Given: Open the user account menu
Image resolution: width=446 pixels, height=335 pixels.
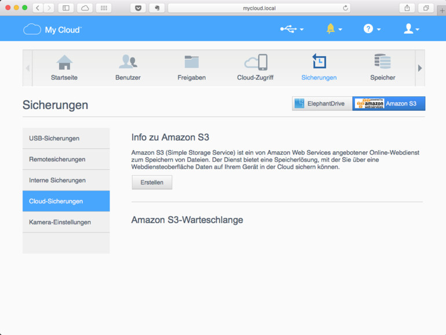Looking at the screenshot, I should [x=411, y=29].
